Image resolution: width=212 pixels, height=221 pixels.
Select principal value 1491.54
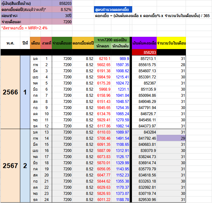point(120,138)
